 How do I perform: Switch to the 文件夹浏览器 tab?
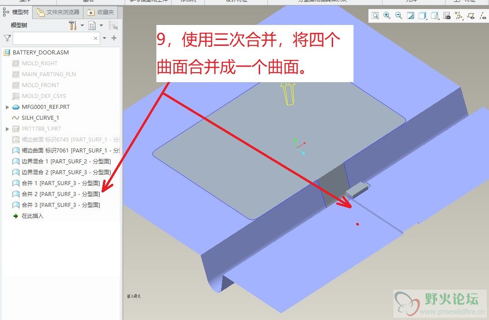pos(58,12)
